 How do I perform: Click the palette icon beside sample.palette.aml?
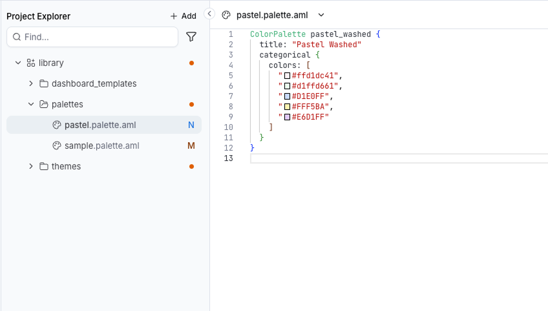[x=57, y=145]
